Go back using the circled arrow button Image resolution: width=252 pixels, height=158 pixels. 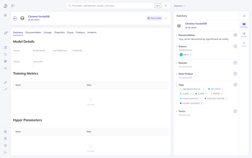[15, 18]
